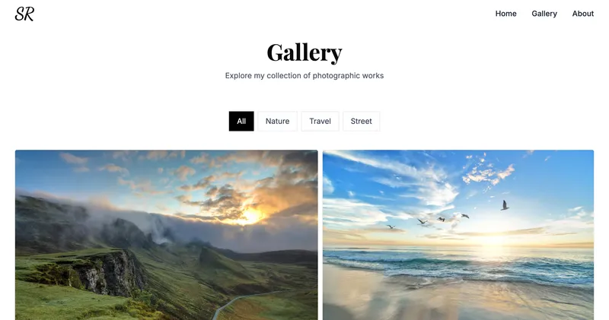This screenshot has height=320, width=609.
Task: Click the SR logo in the header
Action: pos(24,14)
